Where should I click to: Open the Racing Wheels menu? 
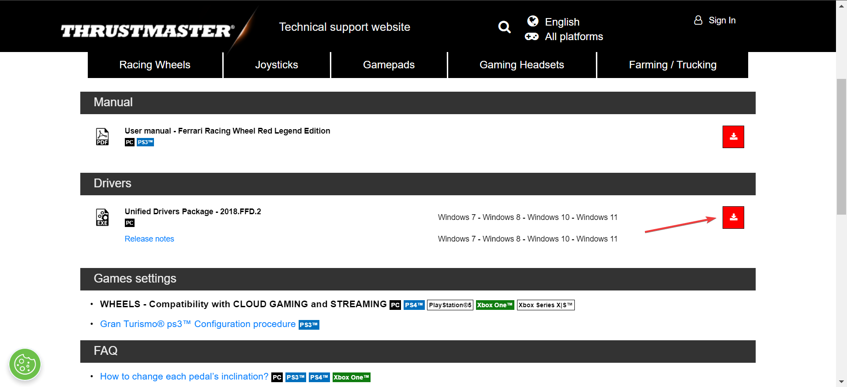[155, 65]
